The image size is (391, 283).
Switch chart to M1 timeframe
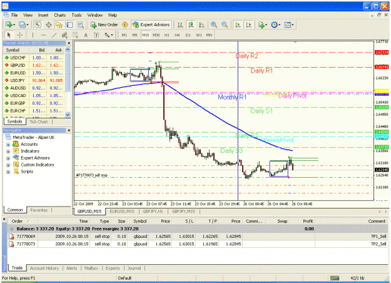[x=124, y=35]
